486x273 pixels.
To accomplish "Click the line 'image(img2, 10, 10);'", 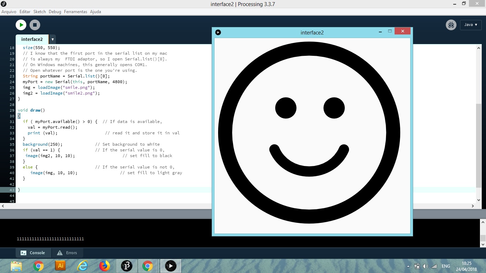I will (50, 156).
